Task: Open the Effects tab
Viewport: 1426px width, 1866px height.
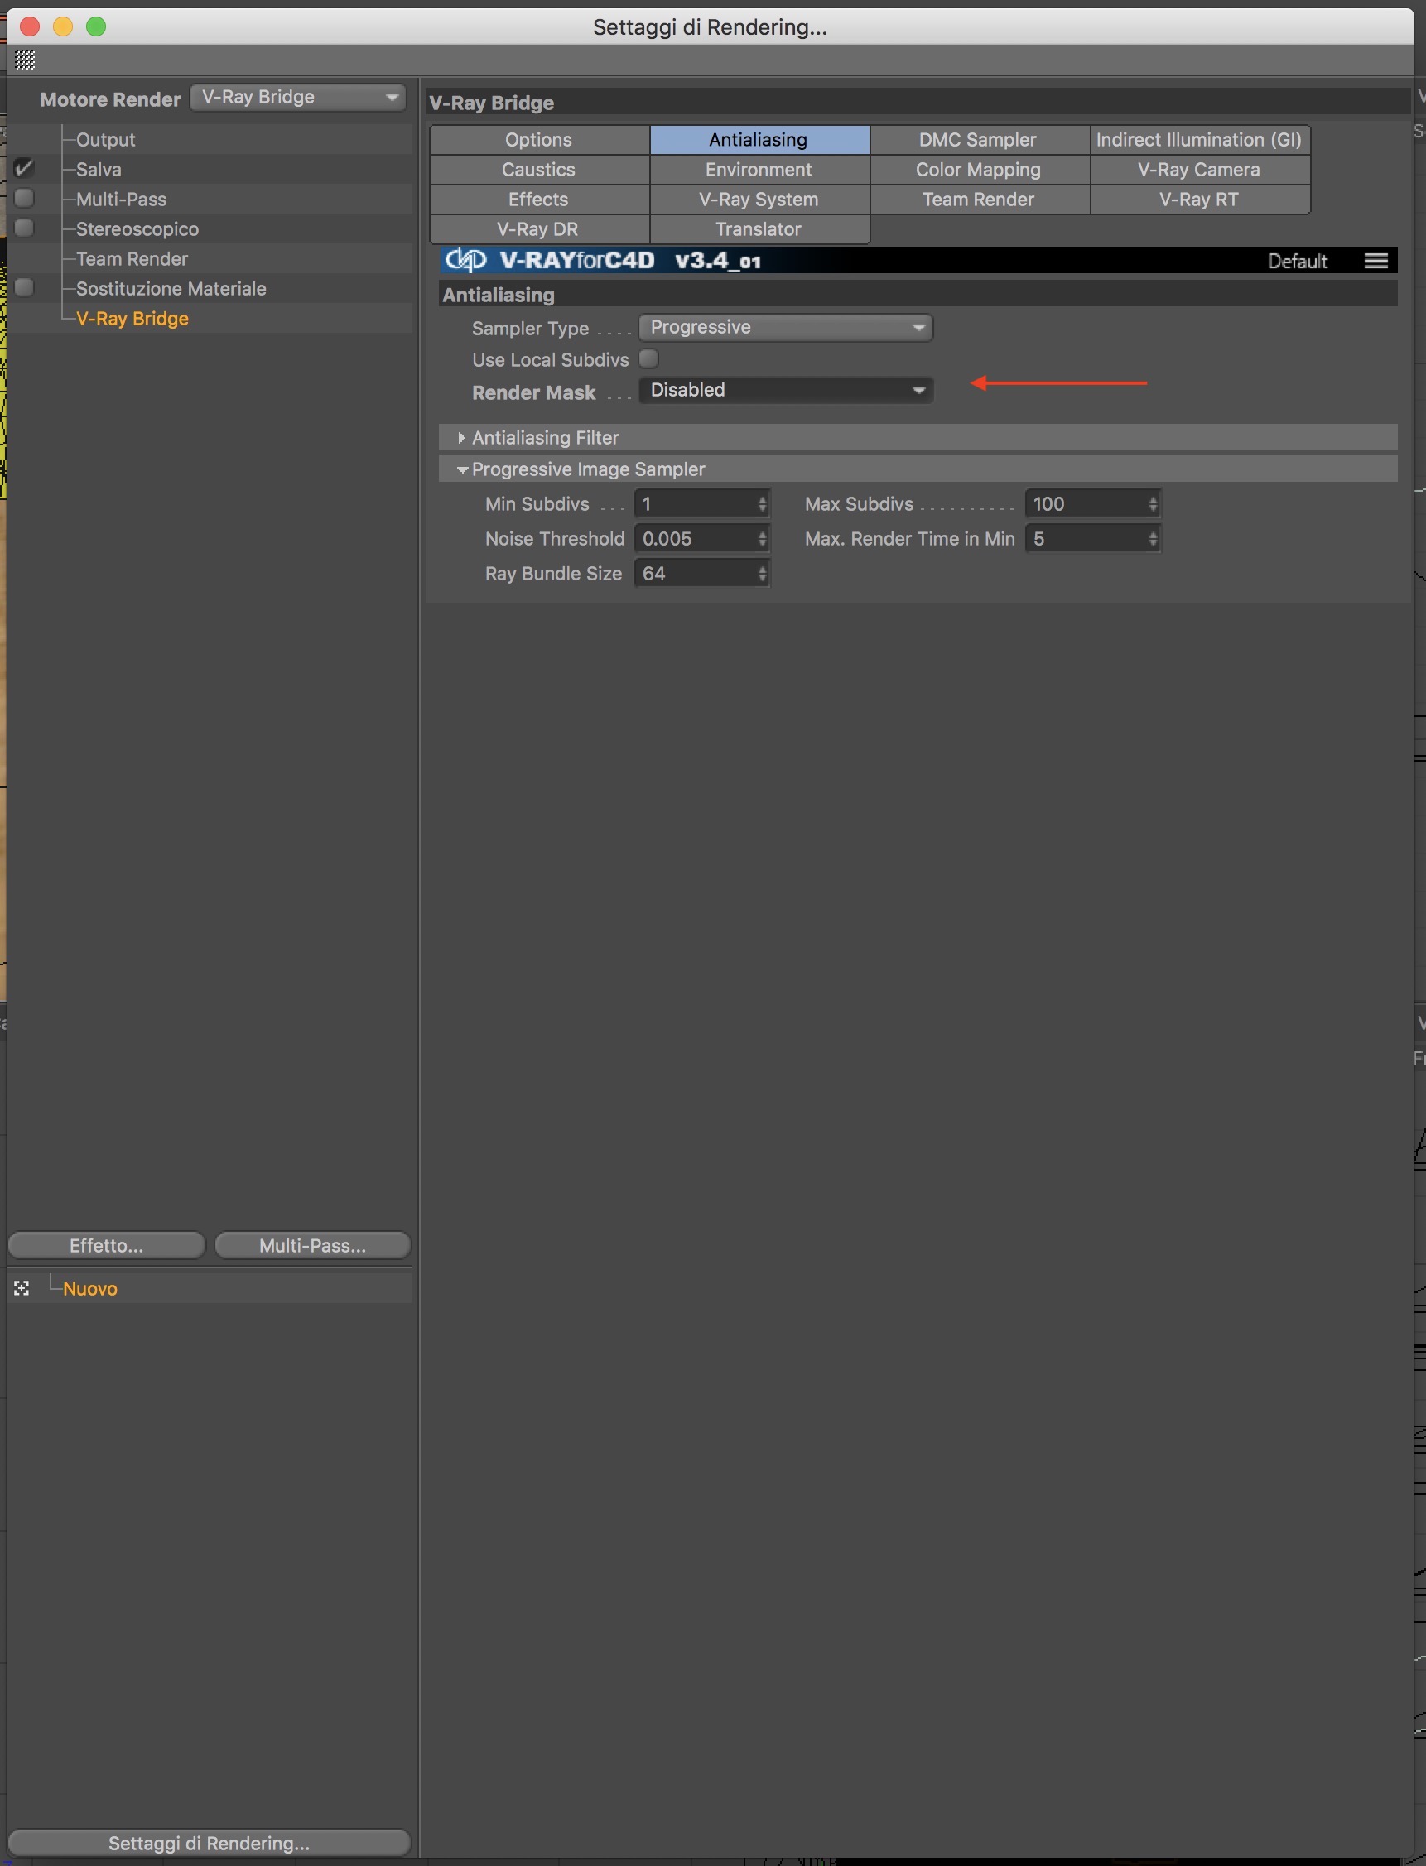Action: point(539,200)
